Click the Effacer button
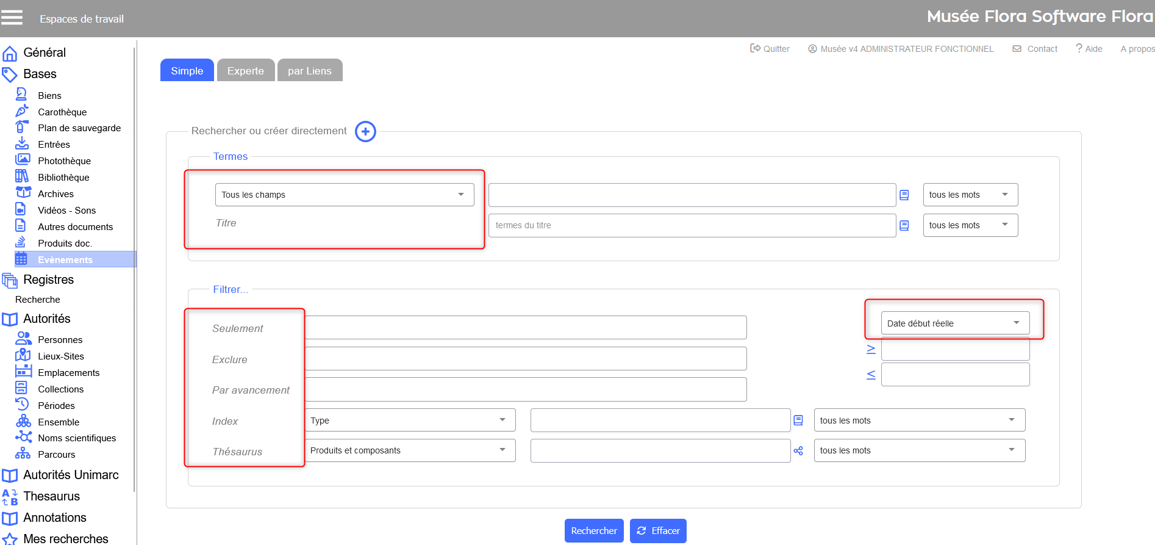1155x545 pixels. (658, 530)
